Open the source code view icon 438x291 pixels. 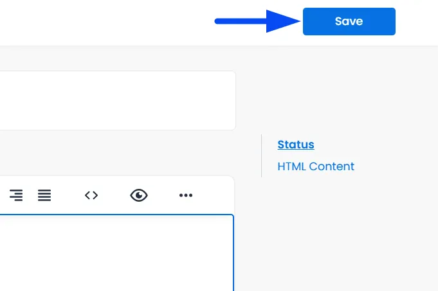(x=91, y=195)
